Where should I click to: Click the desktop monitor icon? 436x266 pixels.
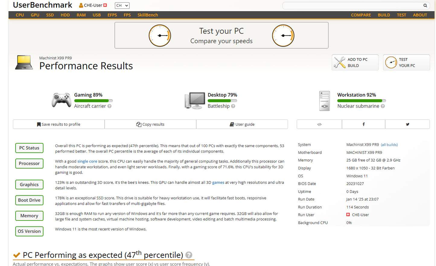pos(195,100)
